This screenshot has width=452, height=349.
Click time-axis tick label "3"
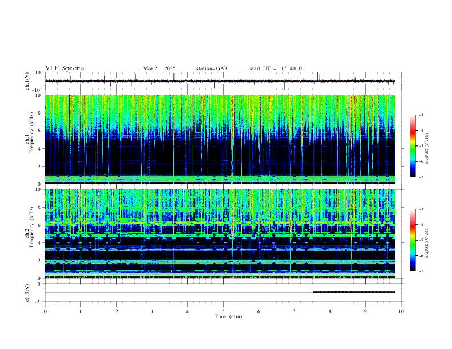(x=152, y=311)
